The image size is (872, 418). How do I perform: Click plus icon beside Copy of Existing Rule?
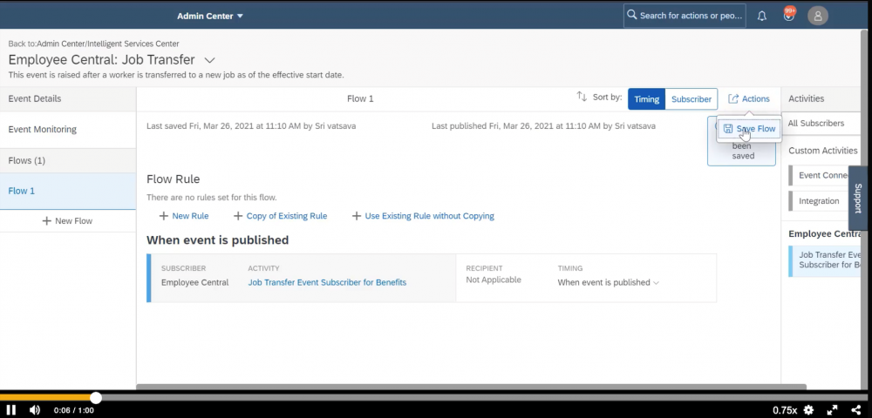click(x=238, y=216)
